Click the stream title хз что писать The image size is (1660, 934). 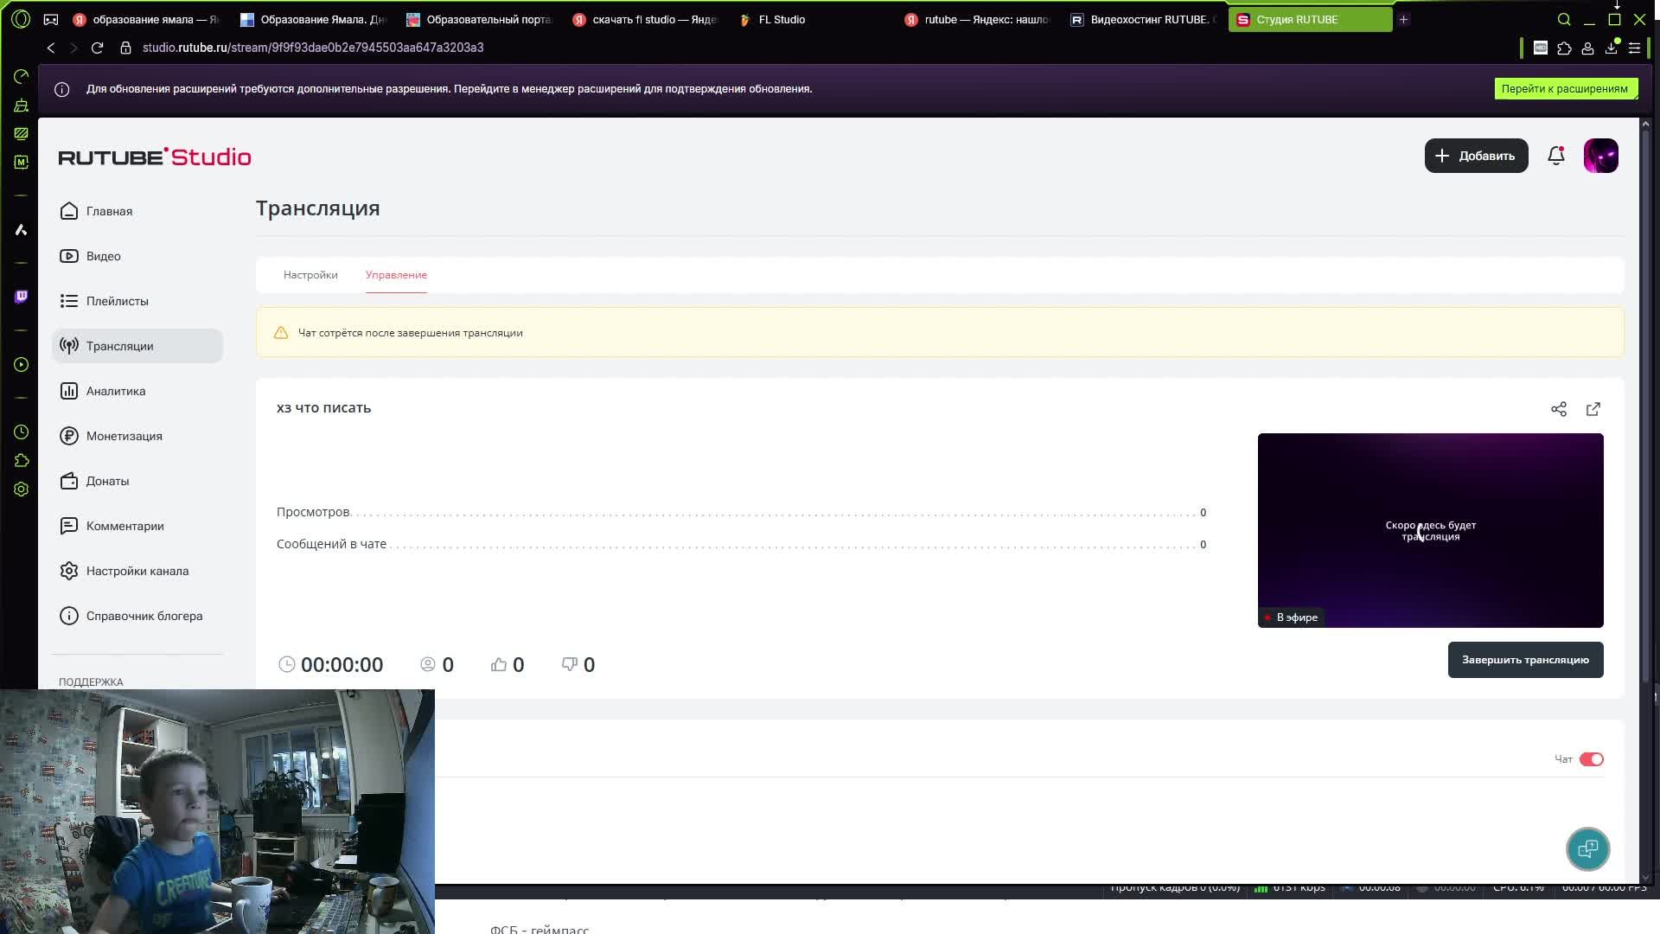click(x=323, y=407)
